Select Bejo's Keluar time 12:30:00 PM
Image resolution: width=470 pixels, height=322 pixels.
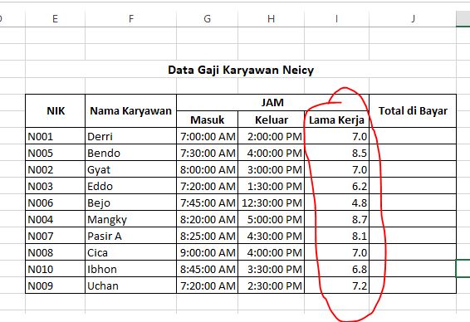point(271,202)
